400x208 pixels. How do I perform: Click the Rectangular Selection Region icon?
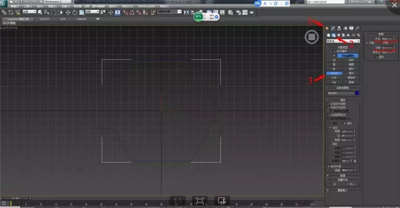coord(54,12)
